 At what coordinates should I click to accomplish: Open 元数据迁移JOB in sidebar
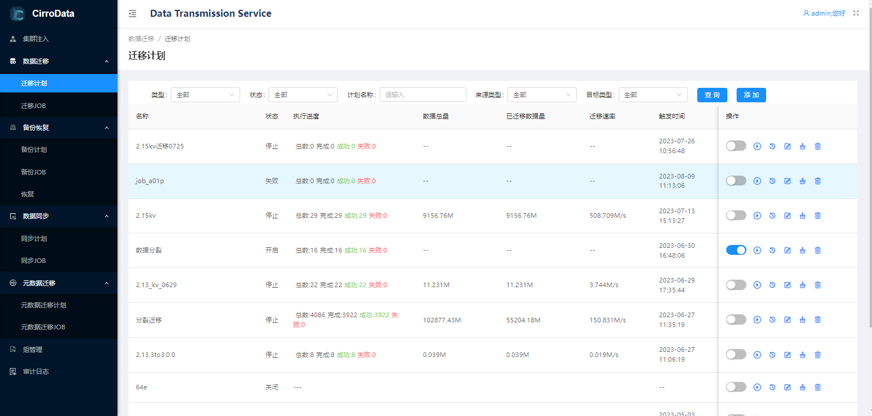pos(58,327)
